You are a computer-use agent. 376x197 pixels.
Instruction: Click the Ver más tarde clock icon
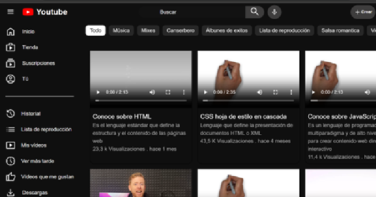point(11,161)
